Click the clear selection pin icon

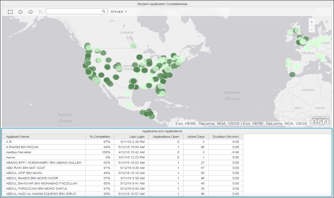[40, 12]
